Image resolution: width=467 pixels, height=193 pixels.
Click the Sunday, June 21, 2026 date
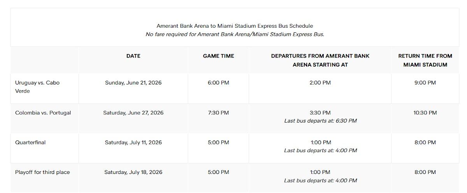pyautogui.click(x=133, y=83)
